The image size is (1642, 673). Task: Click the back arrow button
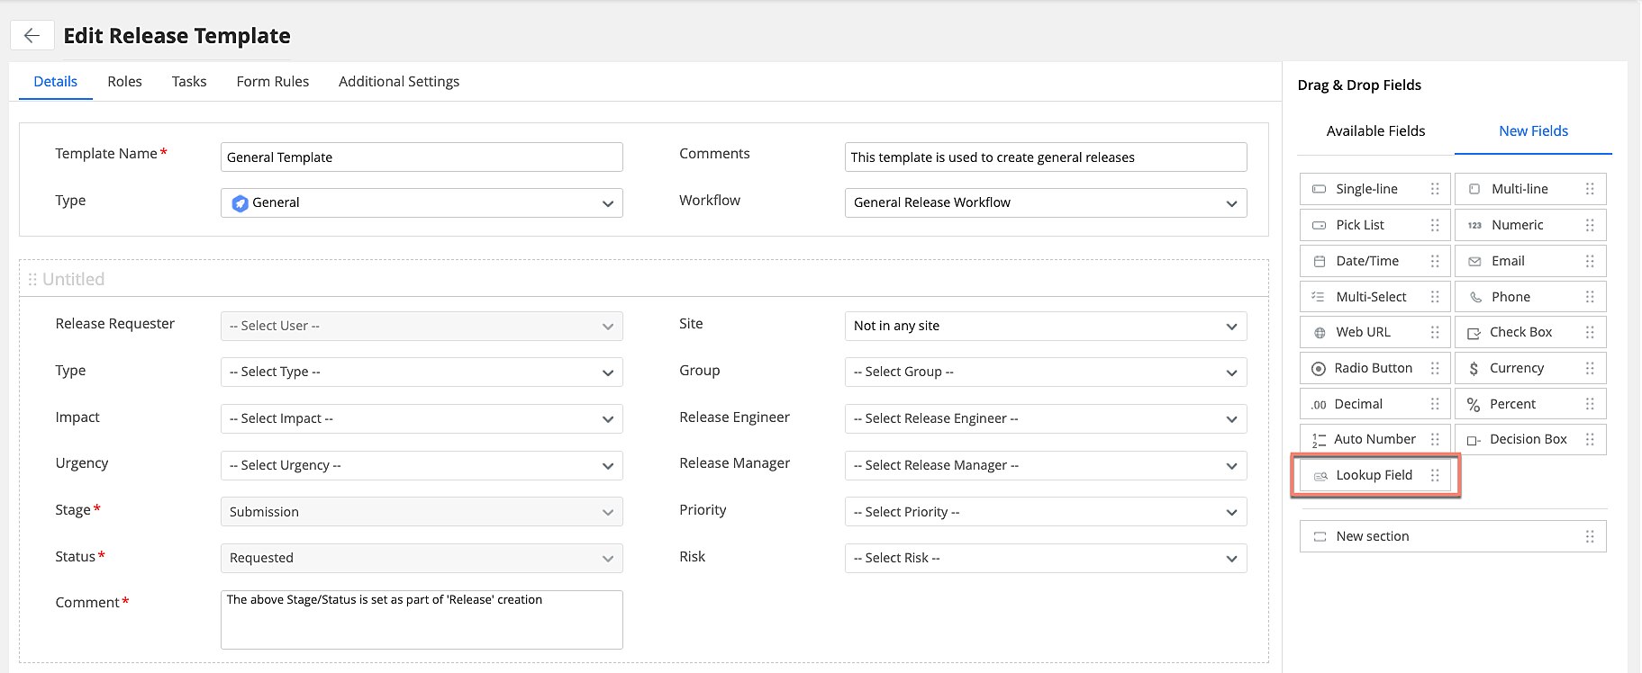(32, 36)
